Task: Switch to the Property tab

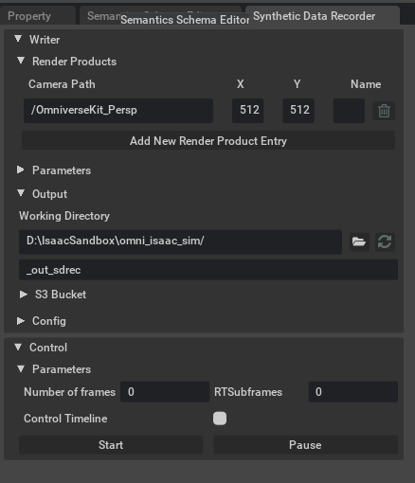Action: point(29,16)
